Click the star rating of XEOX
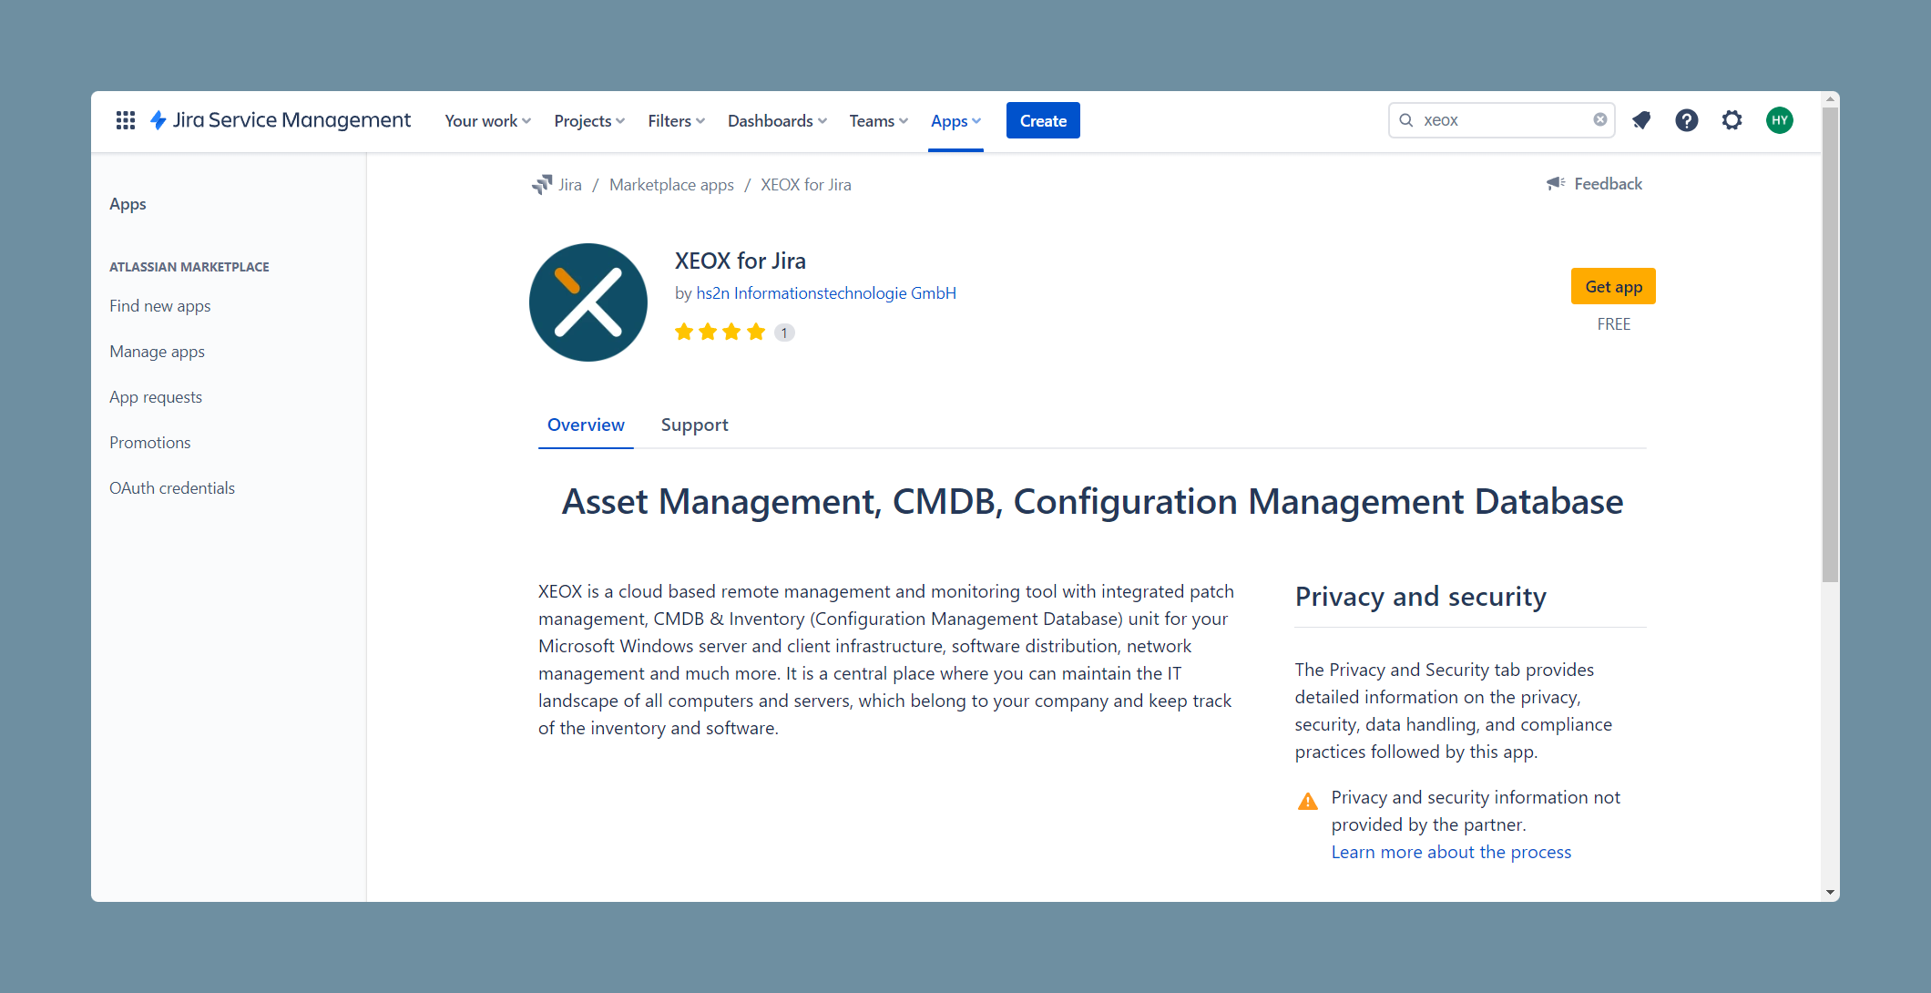Screen dimensions: 1931x993 click(720, 332)
